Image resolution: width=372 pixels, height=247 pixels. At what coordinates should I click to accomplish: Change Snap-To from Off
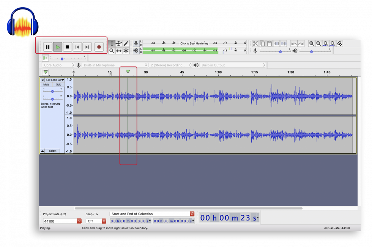95,221
